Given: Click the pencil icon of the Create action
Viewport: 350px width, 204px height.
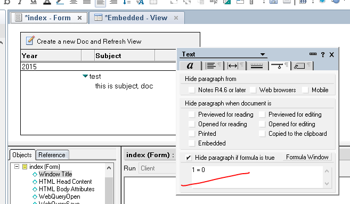Looking at the screenshot, I should (x=30, y=40).
